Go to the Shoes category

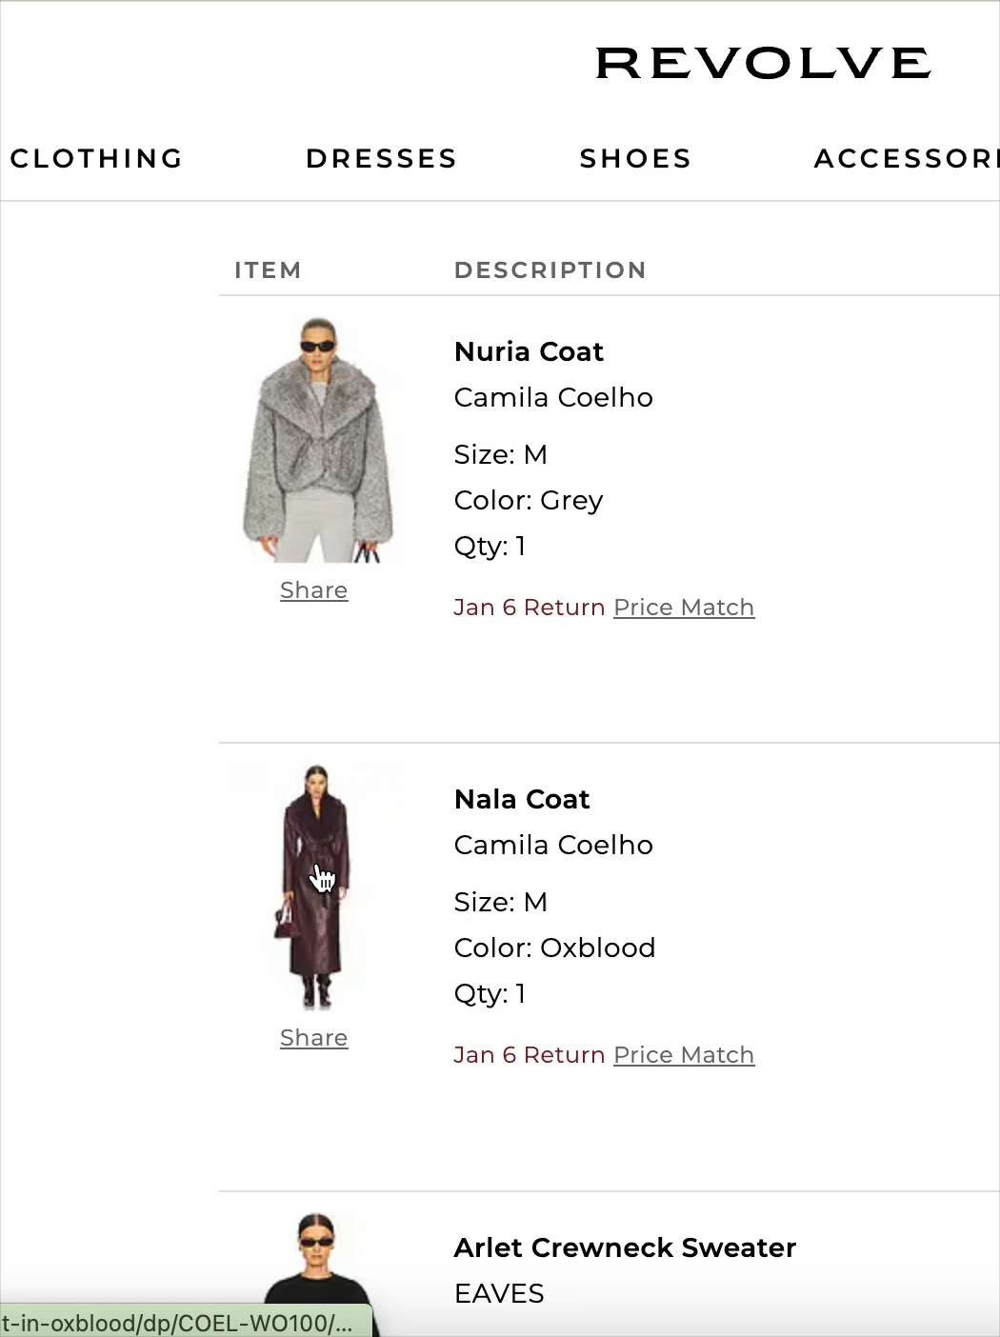(635, 158)
